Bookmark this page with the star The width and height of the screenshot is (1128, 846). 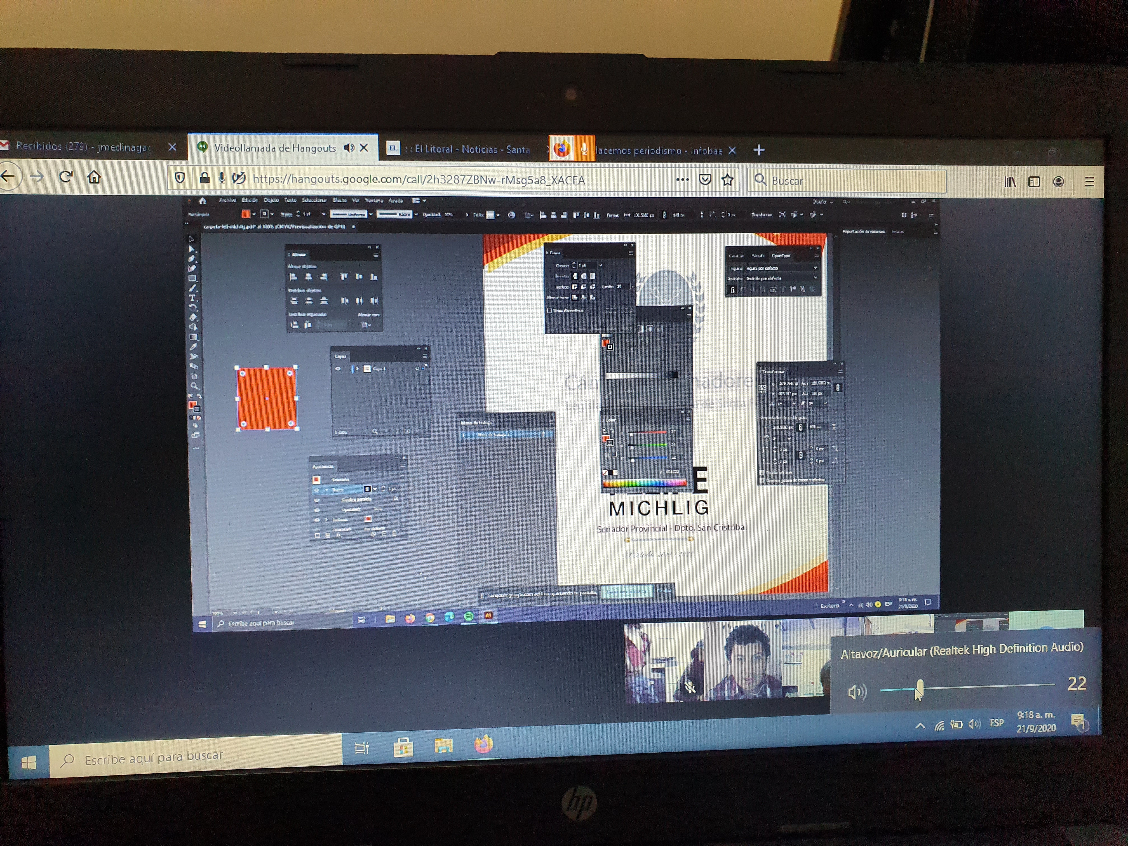tap(728, 180)
